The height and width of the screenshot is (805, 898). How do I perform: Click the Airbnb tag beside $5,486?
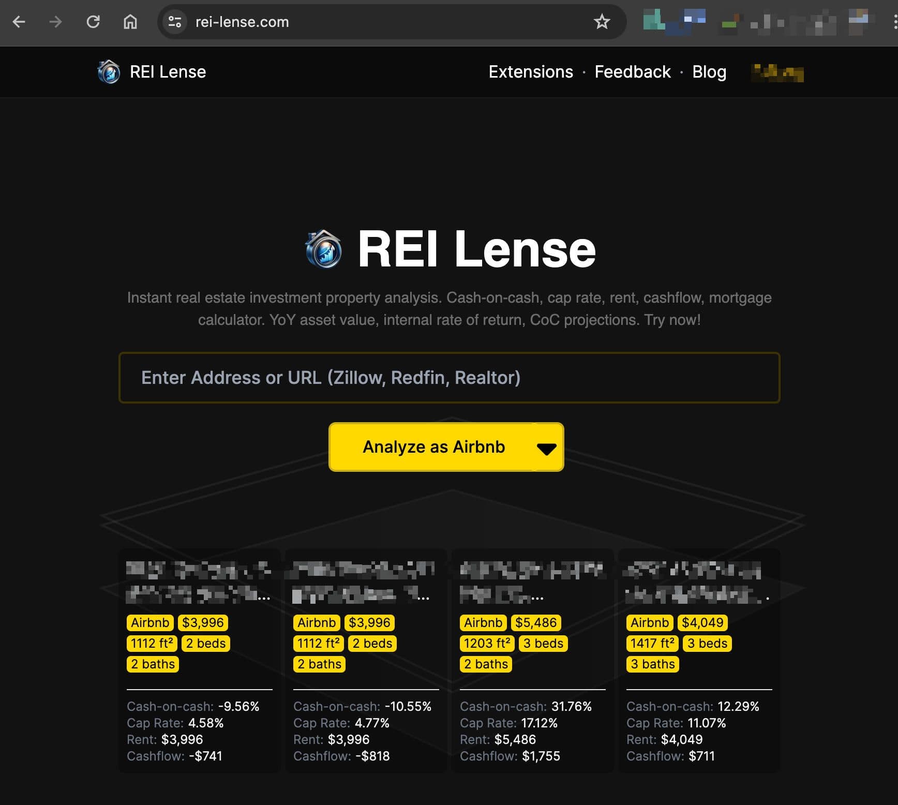[483, 622]
